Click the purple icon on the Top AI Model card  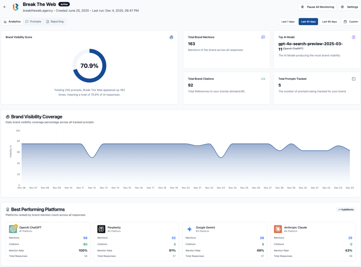[x=354, y=37]
